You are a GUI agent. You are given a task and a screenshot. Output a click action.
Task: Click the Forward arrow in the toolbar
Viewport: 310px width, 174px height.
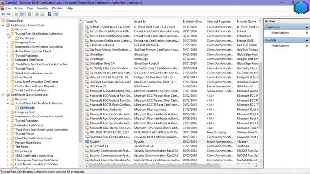coord(9,14)
